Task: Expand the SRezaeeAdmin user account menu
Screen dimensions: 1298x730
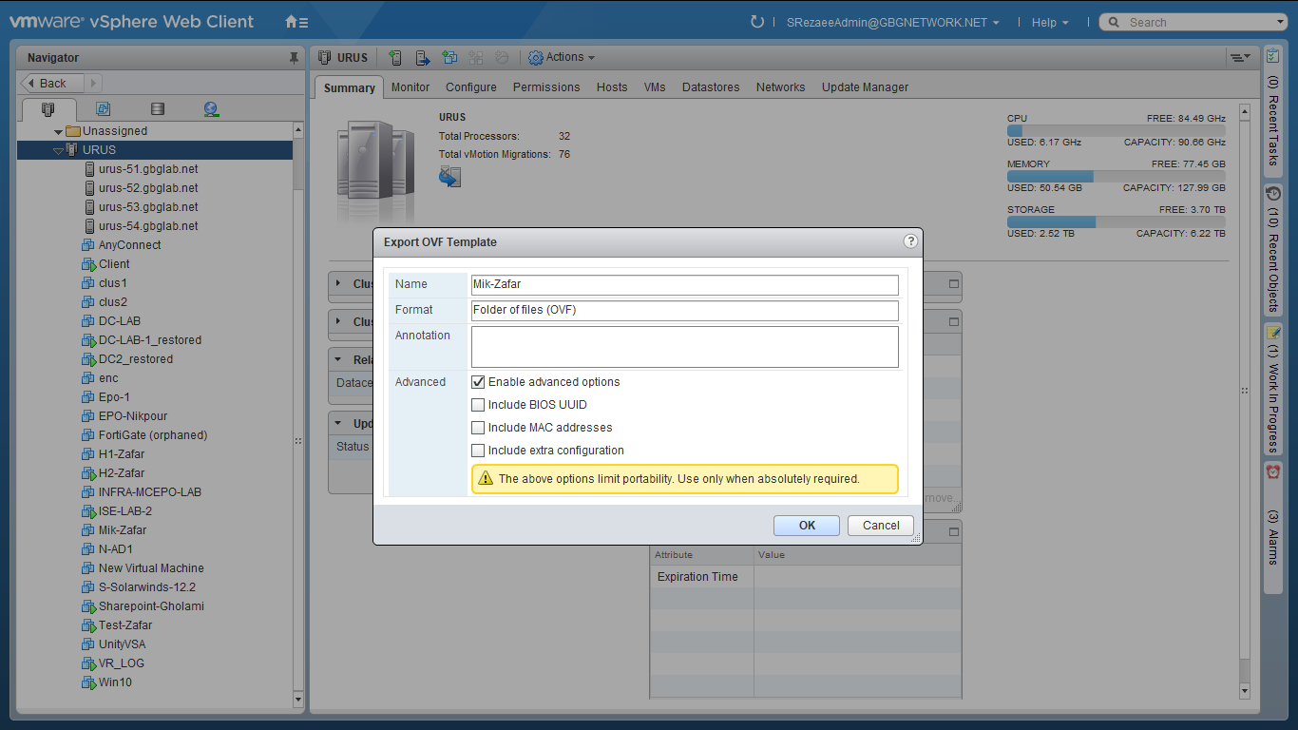Action: pyautogui.click(x=892, y=23)
